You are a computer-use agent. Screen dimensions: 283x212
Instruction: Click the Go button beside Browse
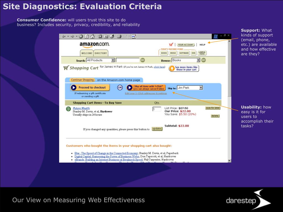[x=203, y=60]
